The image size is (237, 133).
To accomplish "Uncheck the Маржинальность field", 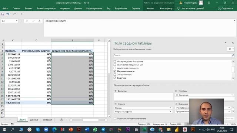I will tap(115, 71).
